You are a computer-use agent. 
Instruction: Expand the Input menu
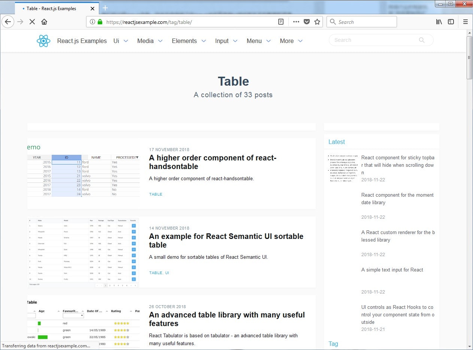tap(226, 41)
